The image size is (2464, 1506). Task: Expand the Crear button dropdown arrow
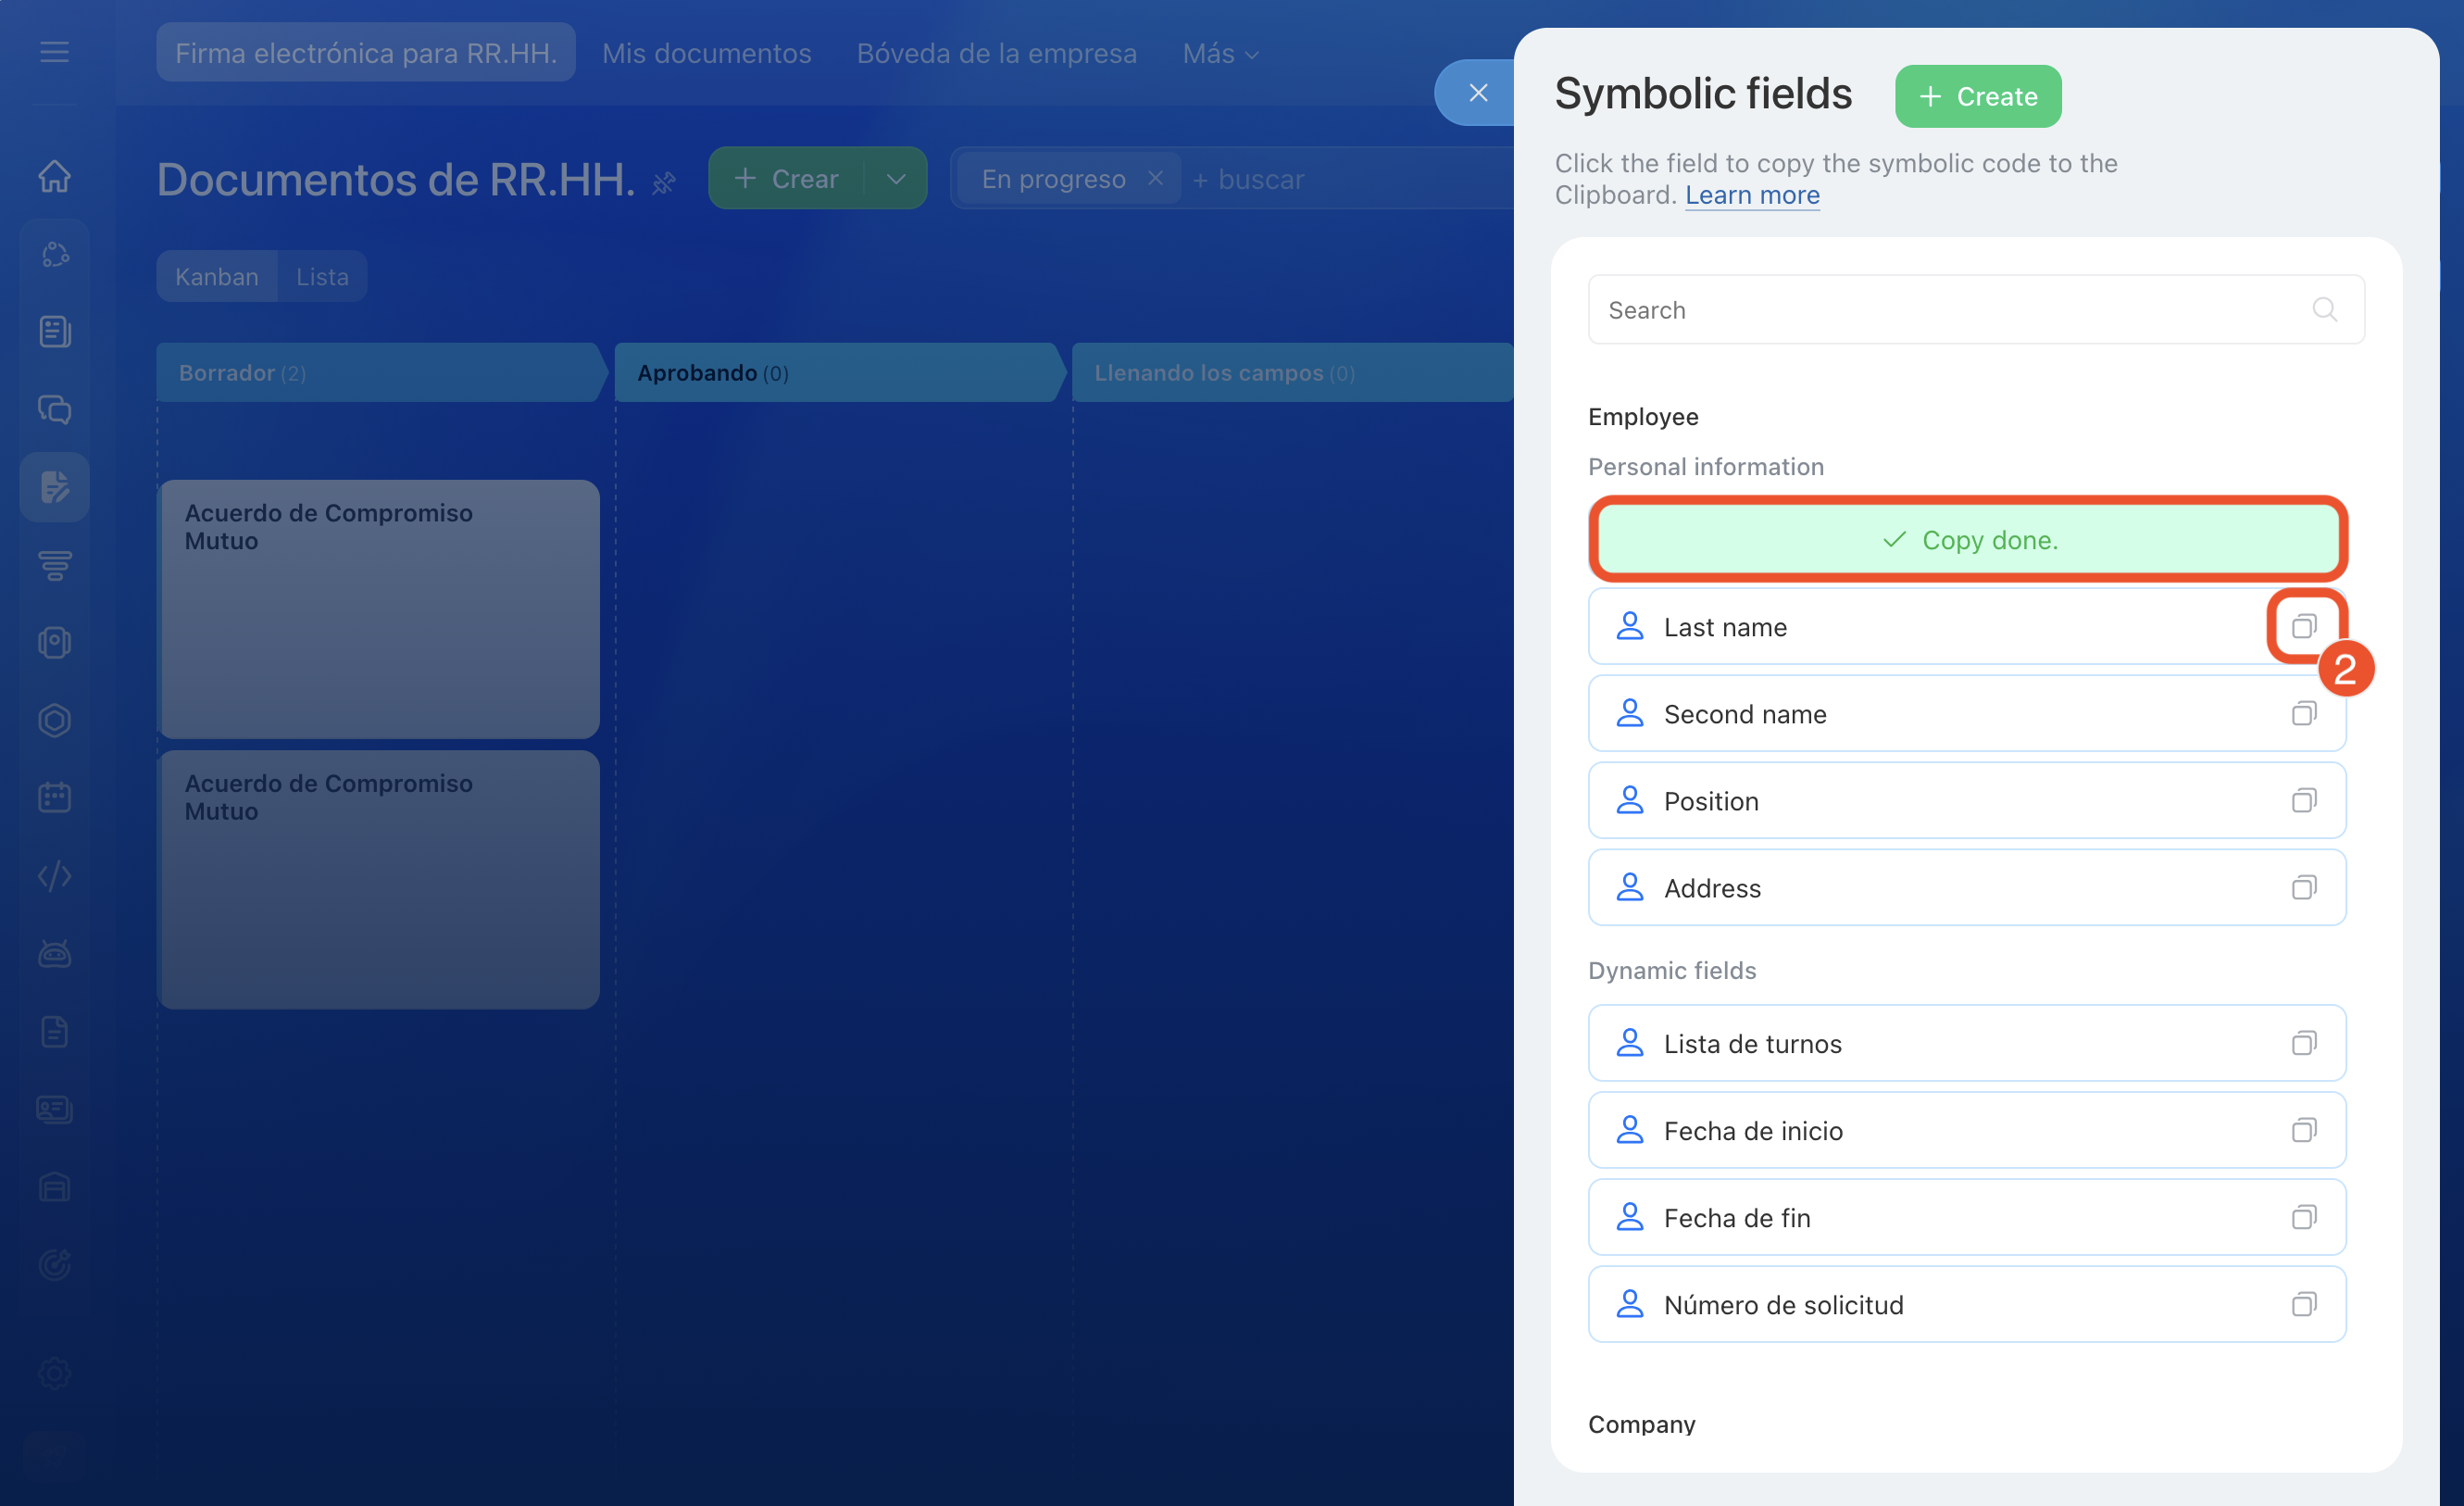pos(896,179)
